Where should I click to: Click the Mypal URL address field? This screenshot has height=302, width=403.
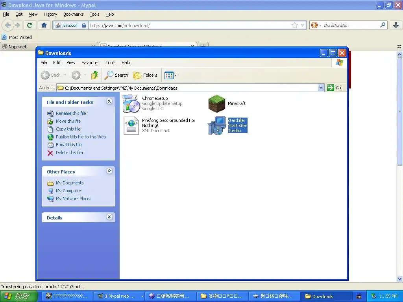190,26
